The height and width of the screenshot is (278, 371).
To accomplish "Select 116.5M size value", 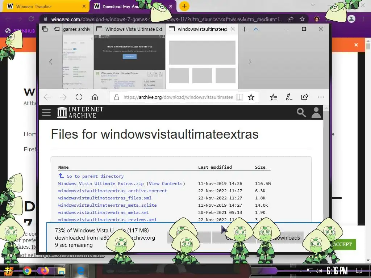I will (263, 184).
